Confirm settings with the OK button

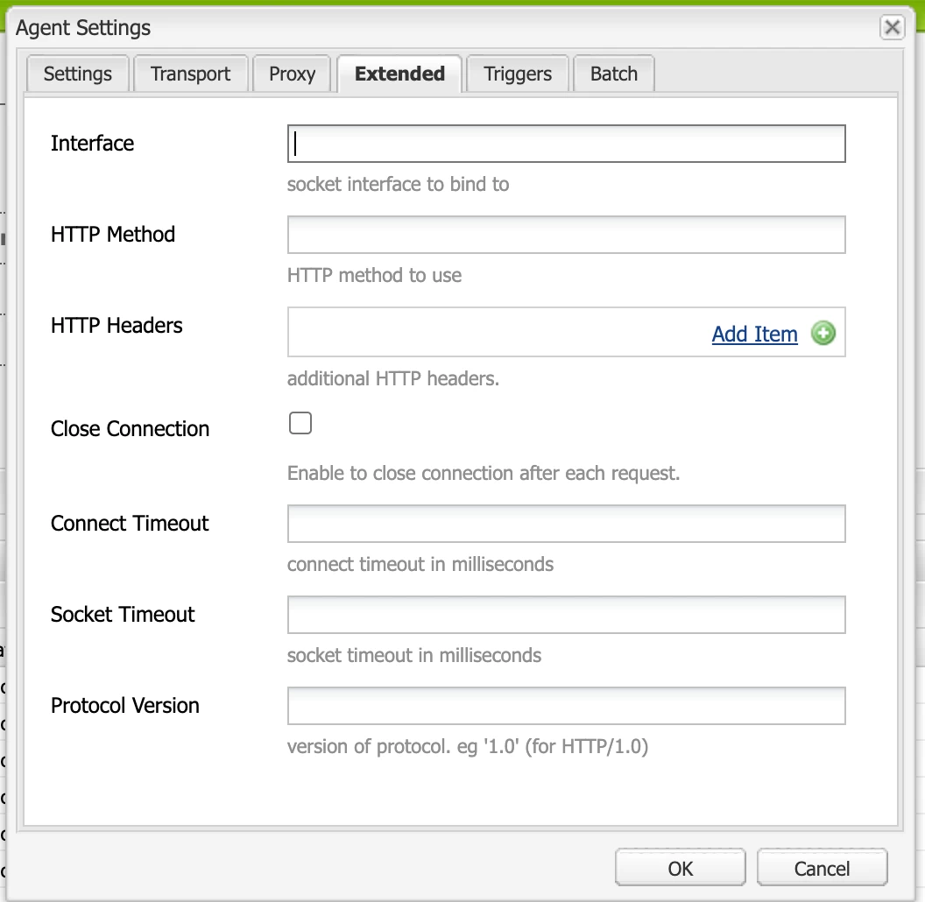coord(681,868)
